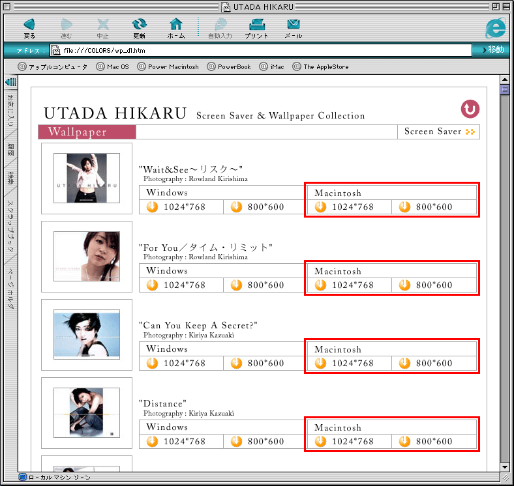Click the window zoom box in title bar

(x=496, y=7)
